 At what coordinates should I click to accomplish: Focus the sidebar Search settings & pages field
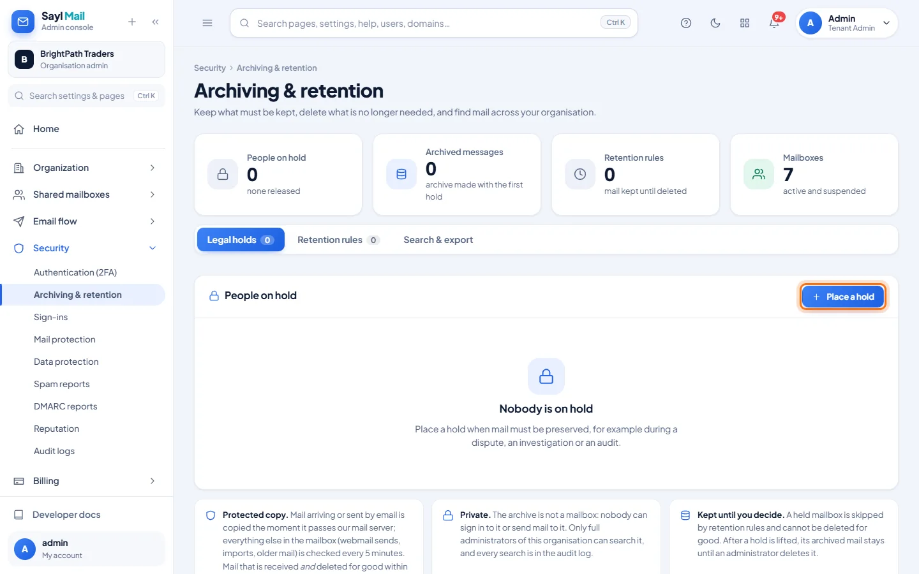(86, 96)
